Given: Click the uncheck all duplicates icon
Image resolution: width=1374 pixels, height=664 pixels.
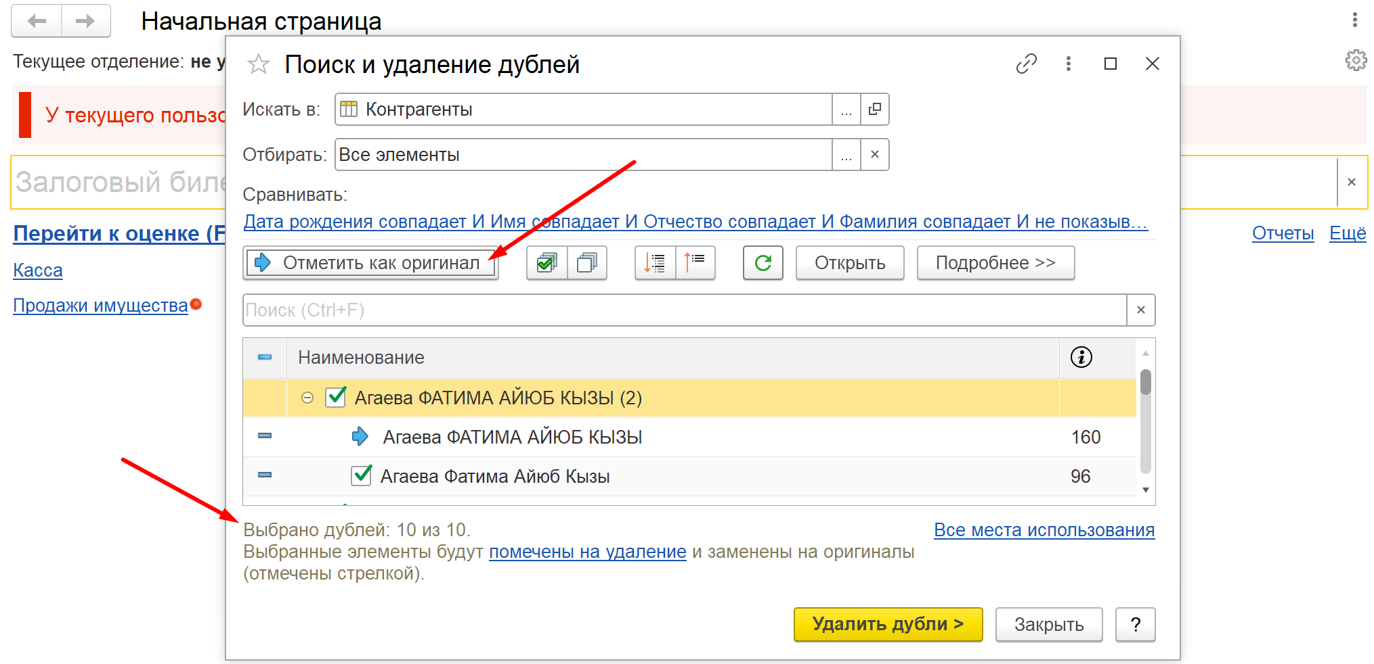Looking at the screenshot, I should tap(586, 263).
